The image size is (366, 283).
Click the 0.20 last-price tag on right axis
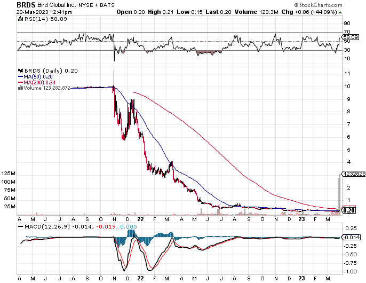[x=349, y=210]
